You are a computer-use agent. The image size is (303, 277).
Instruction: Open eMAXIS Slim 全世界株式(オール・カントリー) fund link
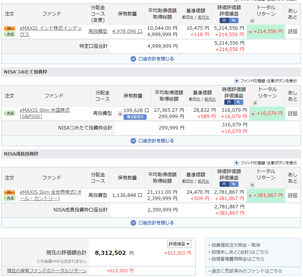[x=51, y=195]
